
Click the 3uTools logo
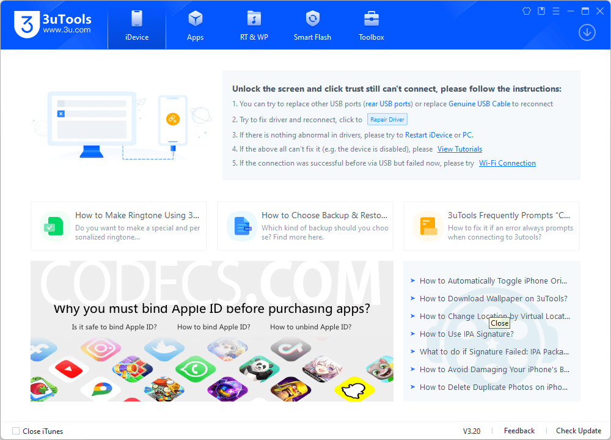[53, 24]
